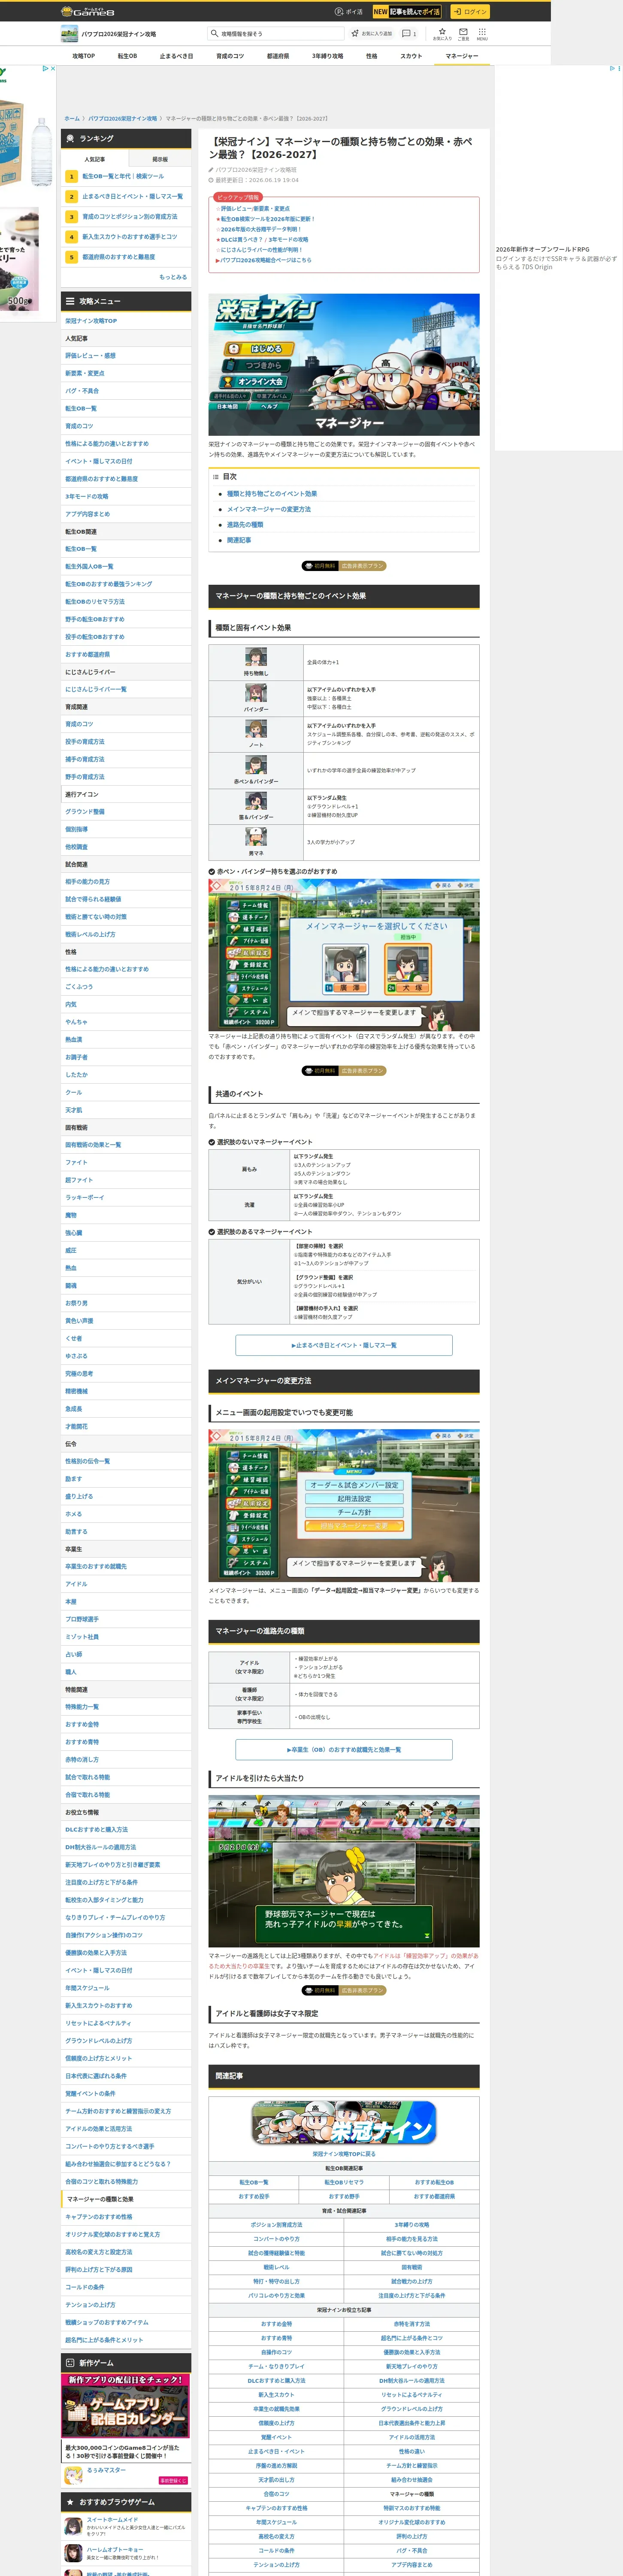623x2576 pixels.
Task: Open the お気に入り star icon in header
Action: (x=441, y=32)
